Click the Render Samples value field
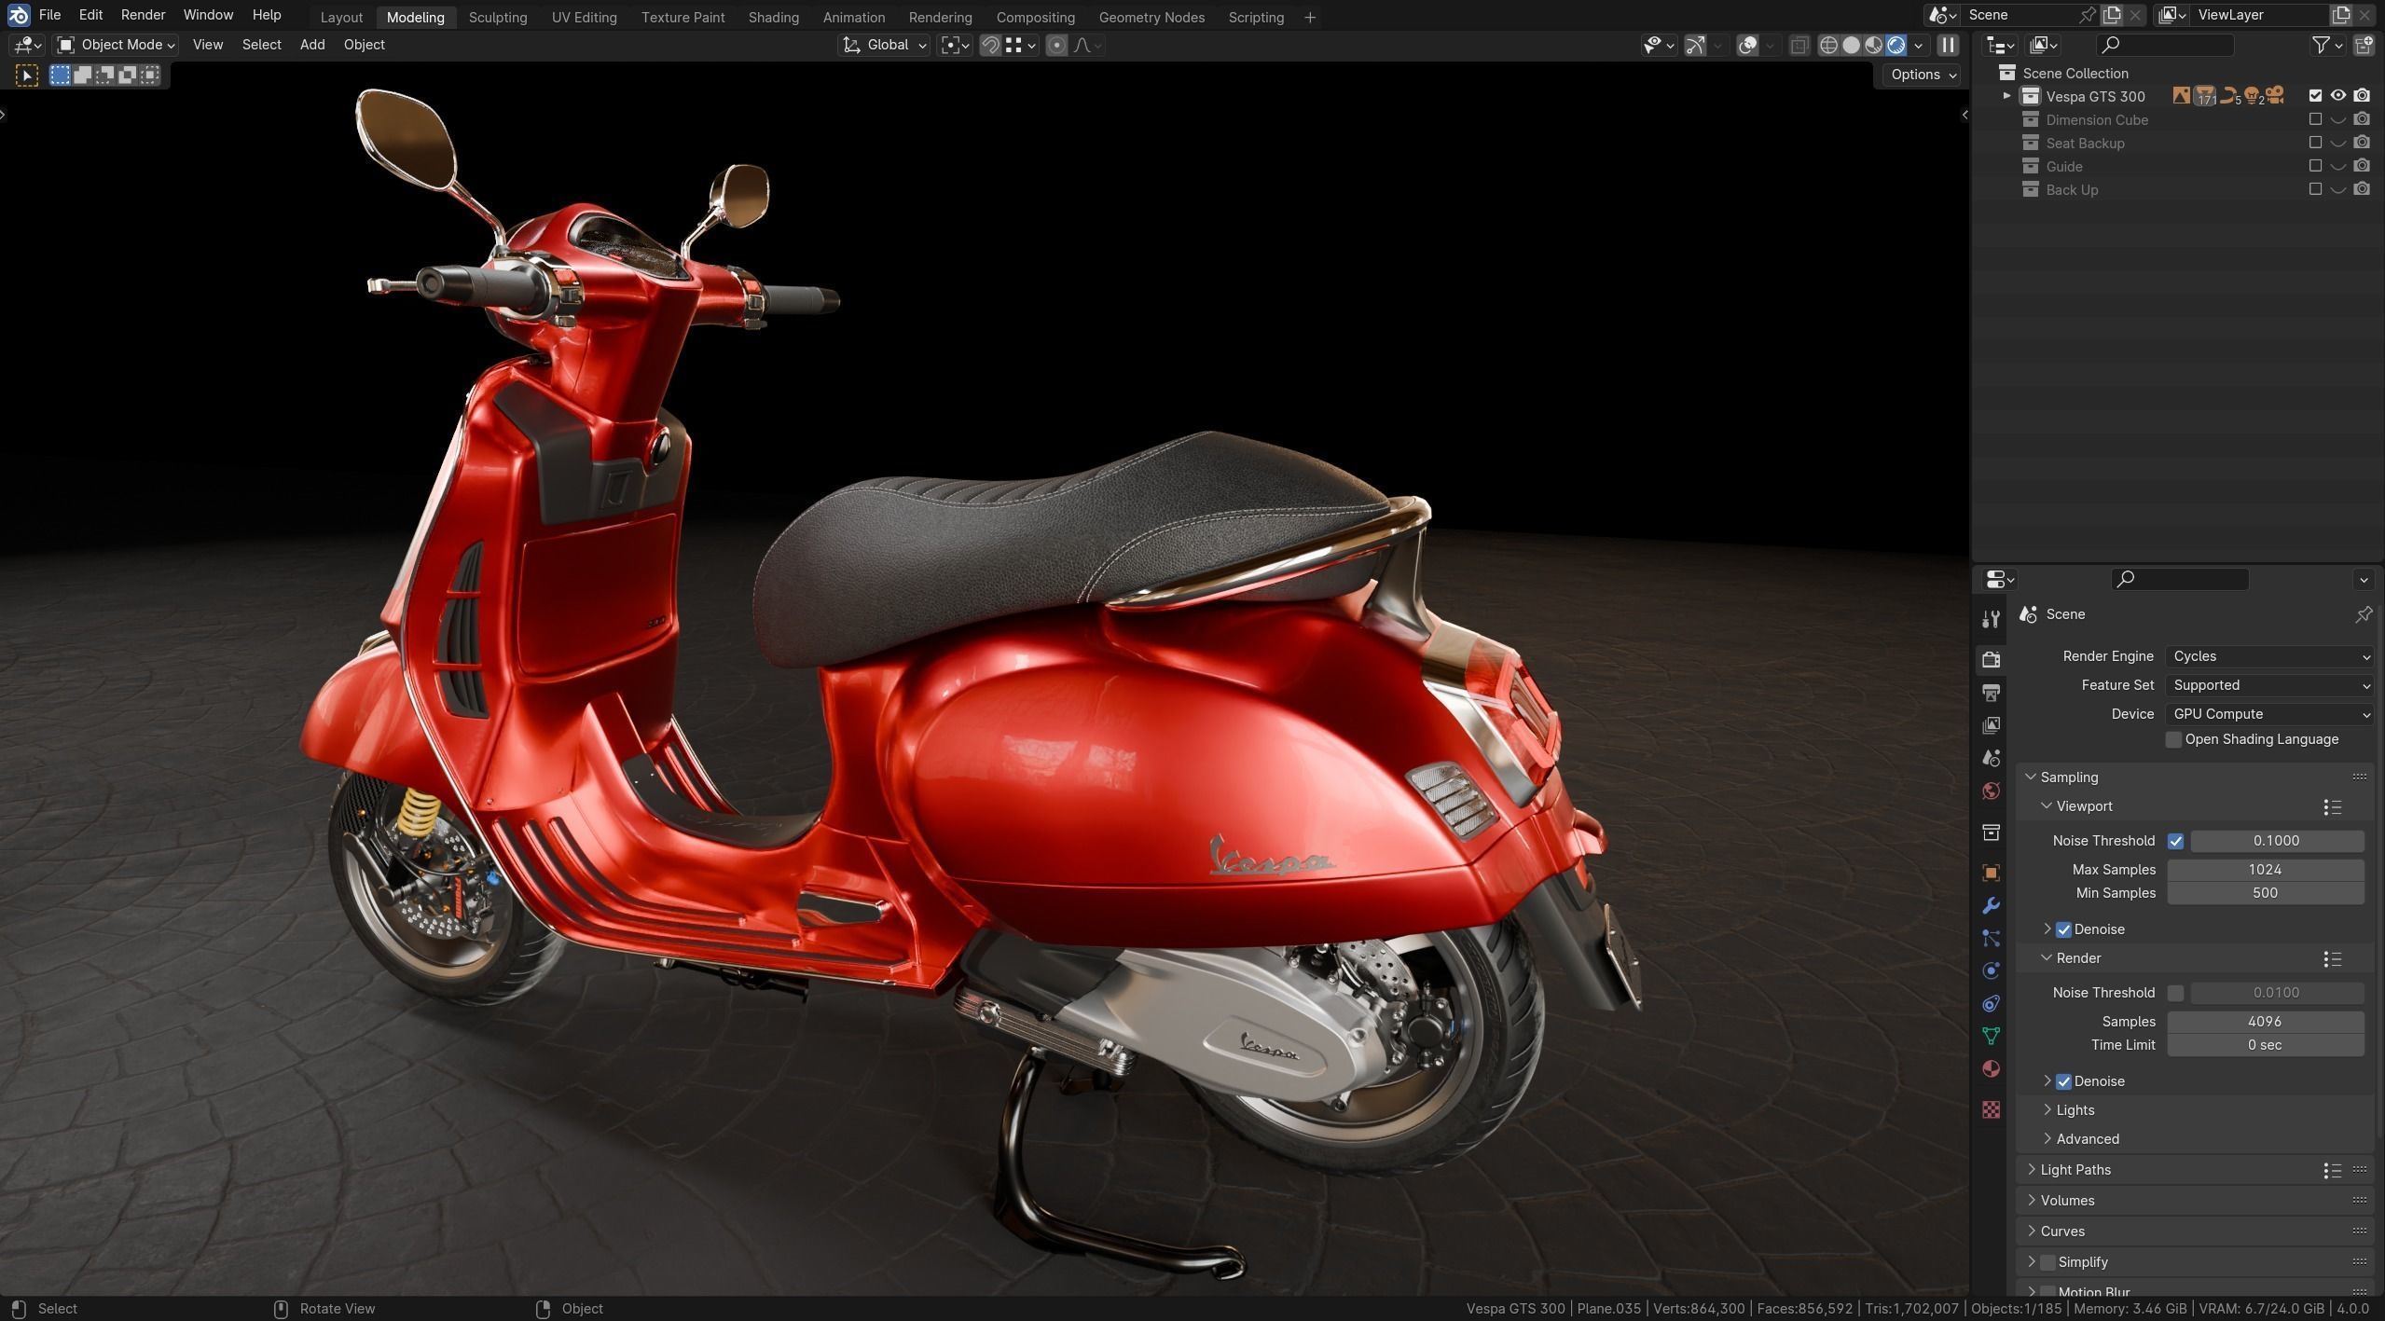Image resolution: width=2385 pixels, height=1321 pixels. click(2265, 1023)
